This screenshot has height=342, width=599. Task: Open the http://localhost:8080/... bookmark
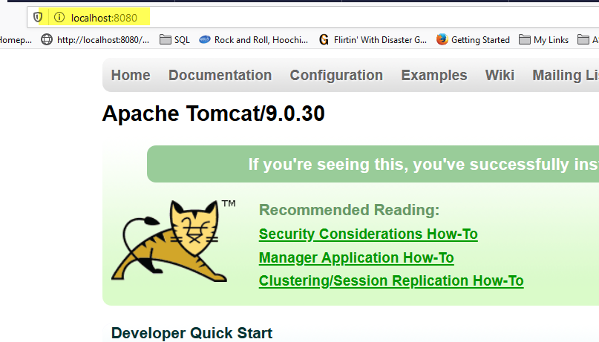coord(95,40)
